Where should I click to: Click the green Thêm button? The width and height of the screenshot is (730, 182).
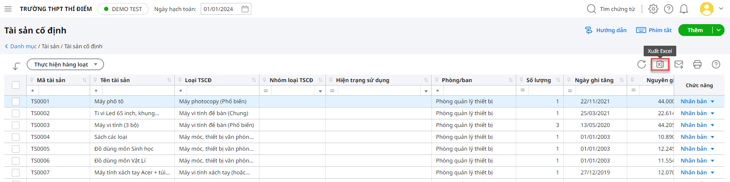695,30
